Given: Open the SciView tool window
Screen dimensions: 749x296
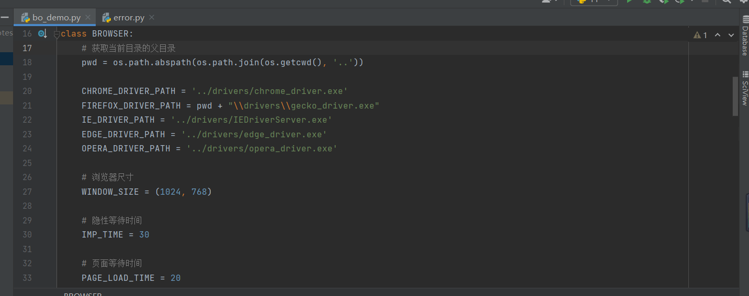Looking at the screenshot, I should (744, 89).
